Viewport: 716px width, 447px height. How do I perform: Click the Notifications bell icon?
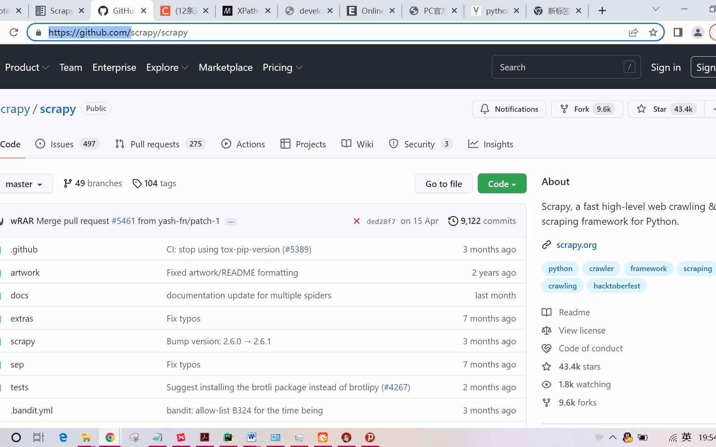tap(484, 109)
